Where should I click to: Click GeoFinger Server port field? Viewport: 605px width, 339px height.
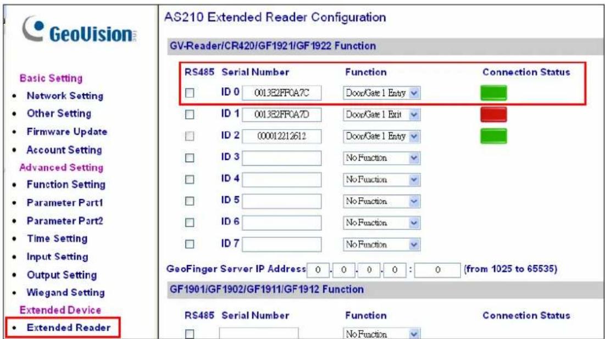point(437,270)
